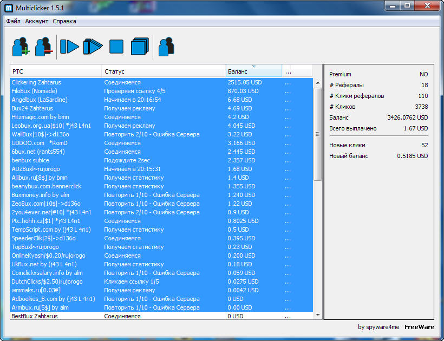This screenshot has width=444, height=341.
Task: Select the beanybux.com.bannerclick row
Action: pyautogui.click(x=162, y=186)
